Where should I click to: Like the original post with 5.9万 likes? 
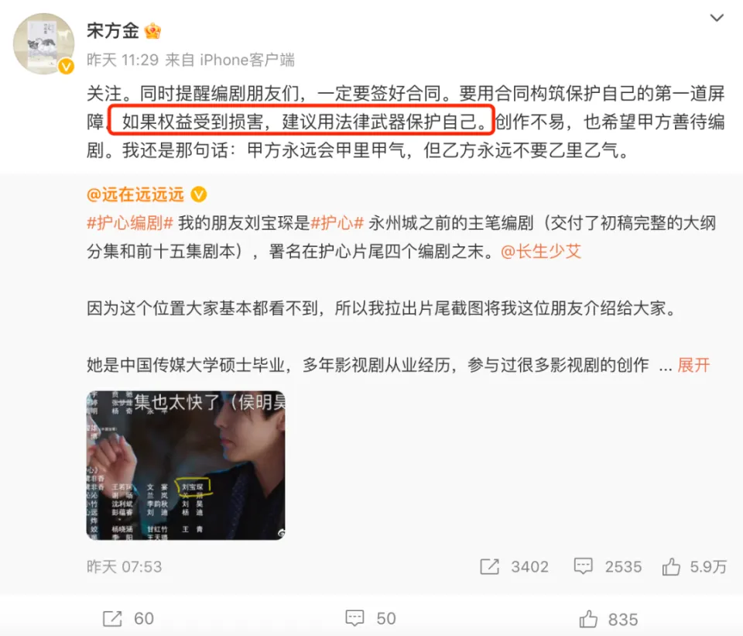point(694,567)
